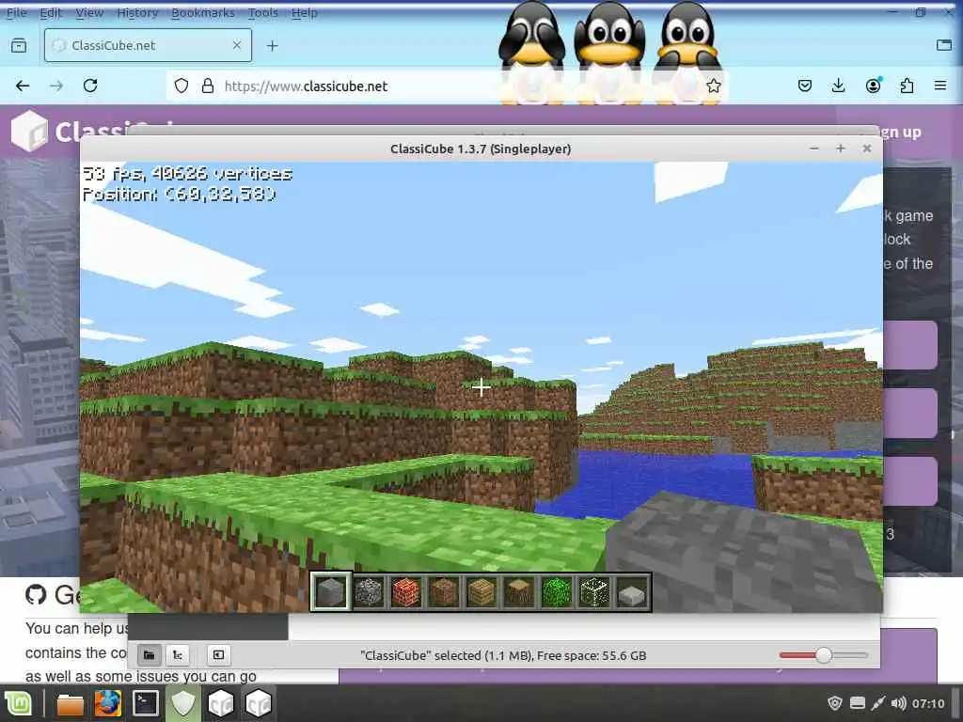Viewport: 963px width, 722px height.
Task: Click the GitHub icon on the webpage
Action: pyautogui.click(x=36, y=594)
